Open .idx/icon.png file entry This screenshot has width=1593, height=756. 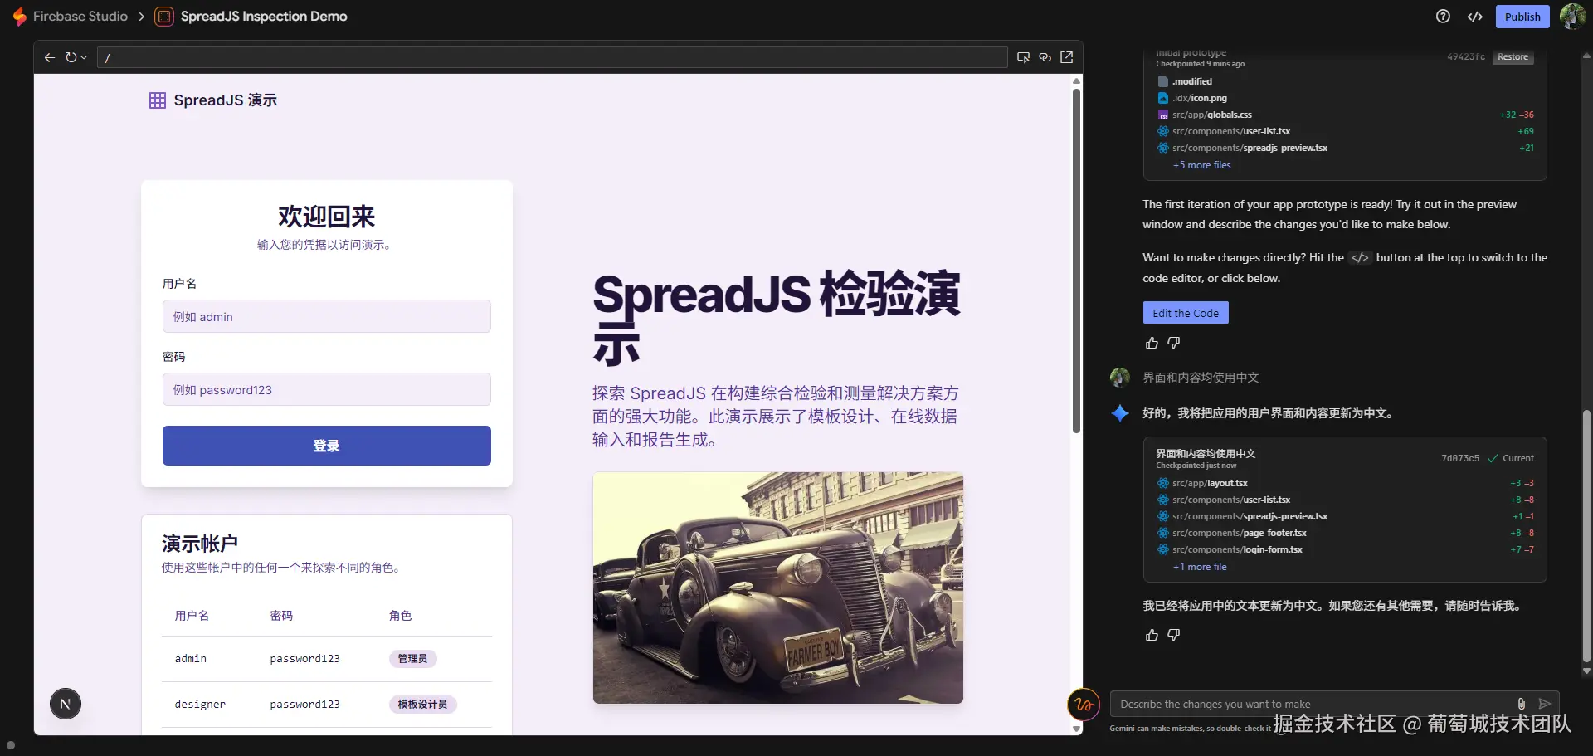(1199, 98)
